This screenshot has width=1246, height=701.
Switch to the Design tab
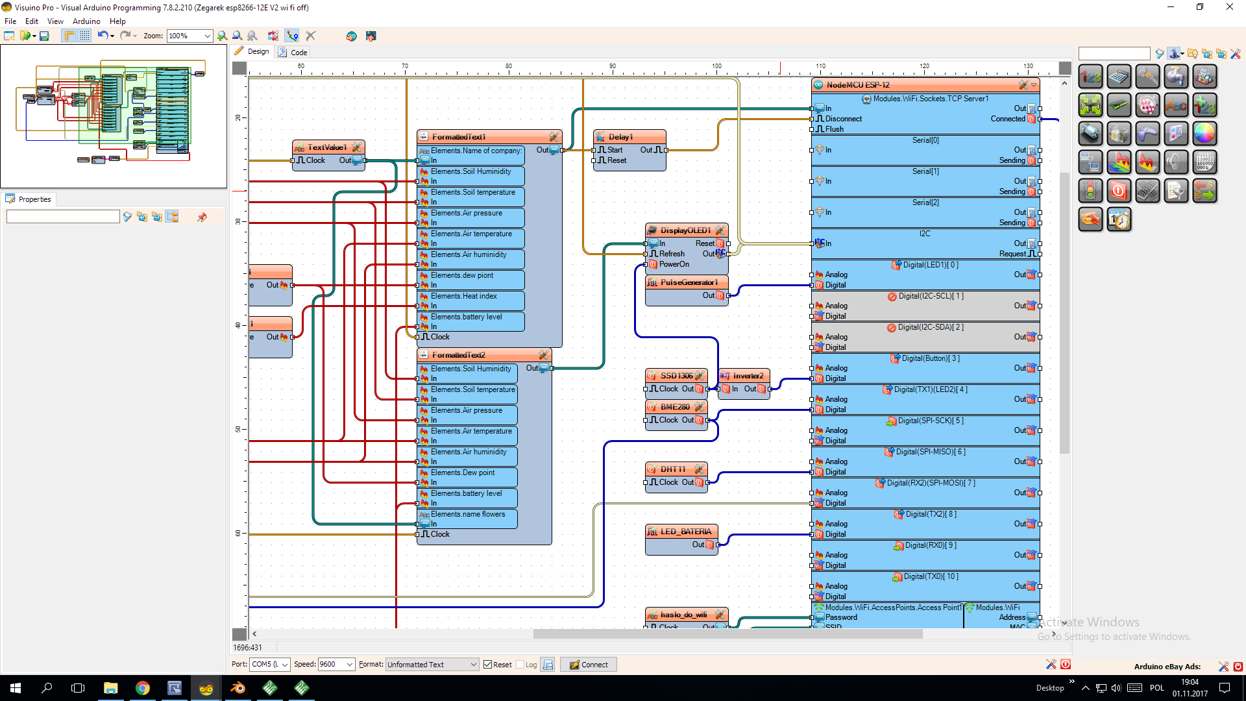tap(252, 52)
